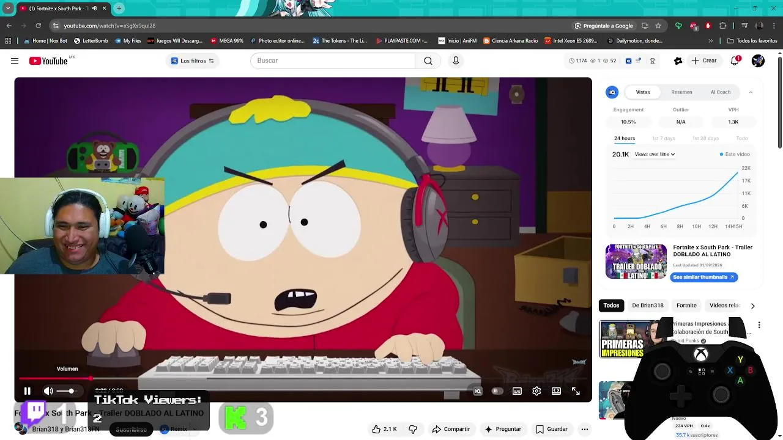Reload the page
Screen dimensions: 783x440
pyautogui.click(x=38, y=26)
